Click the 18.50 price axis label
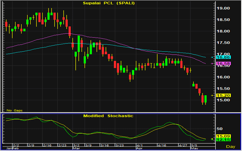The image size is (242, 151). [223, 20]
